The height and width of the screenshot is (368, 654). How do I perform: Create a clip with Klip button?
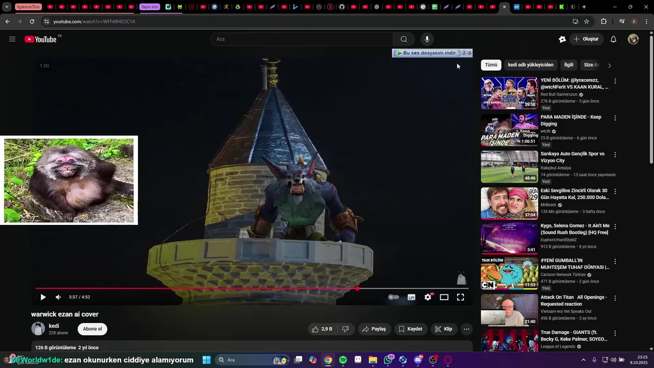(x=443, y=329)
